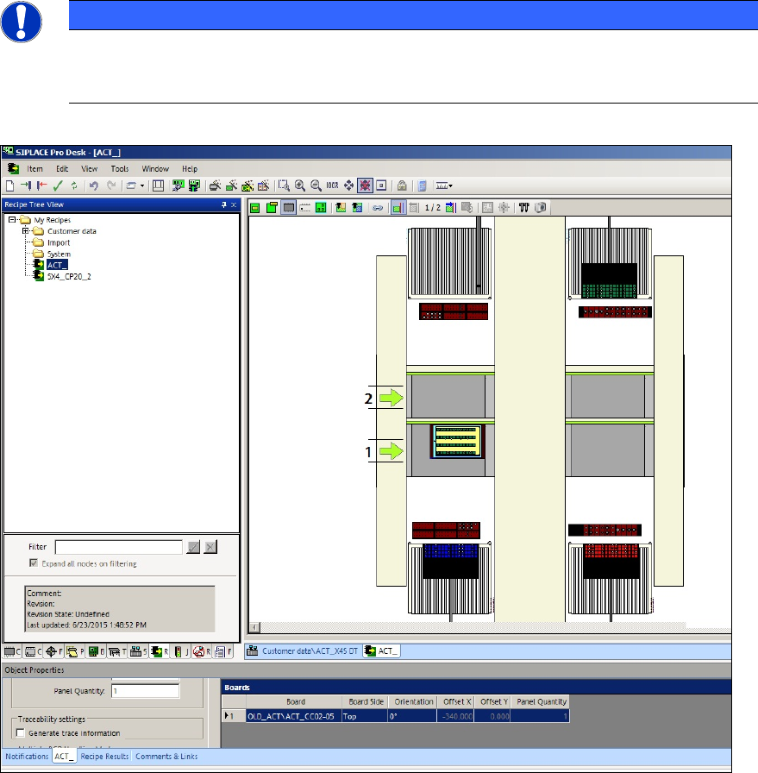Click the Undo arrow icon
Screen dimensions: 758x773
(94, 185)
